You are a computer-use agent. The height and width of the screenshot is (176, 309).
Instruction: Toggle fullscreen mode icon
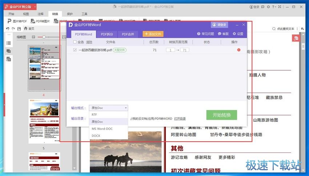coord(280,7)
